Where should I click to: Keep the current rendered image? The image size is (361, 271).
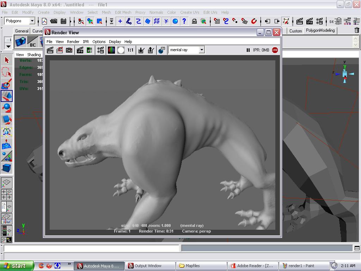[140, 50]
